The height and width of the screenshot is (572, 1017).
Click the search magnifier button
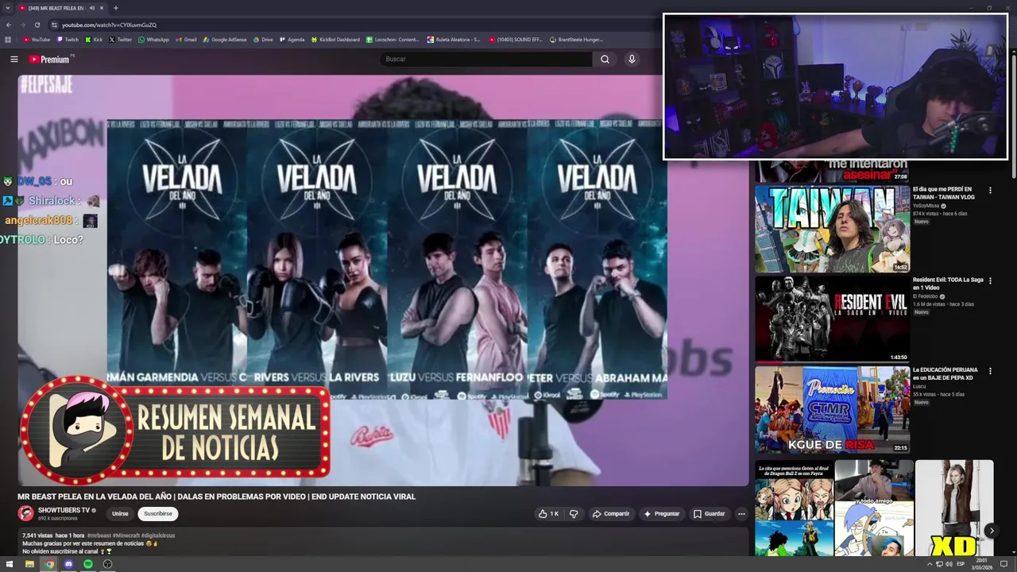pos(605,59)
